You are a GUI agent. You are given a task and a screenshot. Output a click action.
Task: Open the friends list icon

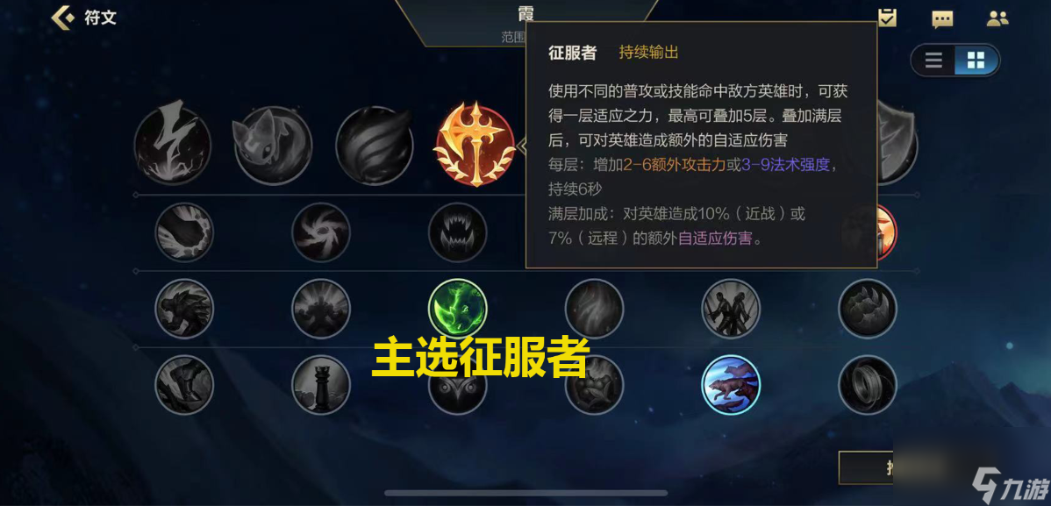pos(997,18)
